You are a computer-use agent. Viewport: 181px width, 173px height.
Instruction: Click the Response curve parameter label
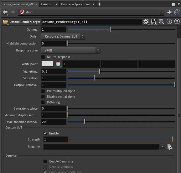pyautogui.click(x=27, y=50)
